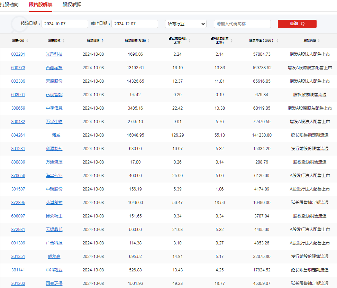Open the 所有行业 industry dropdown
Screen dimensions: 337x288
[185, 24]
